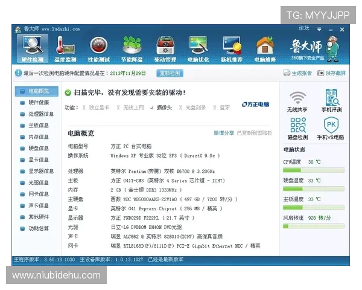Click the 风扇转速 progress bar
The width and height of the screenshot is (362, 290).
click(314, 226)
